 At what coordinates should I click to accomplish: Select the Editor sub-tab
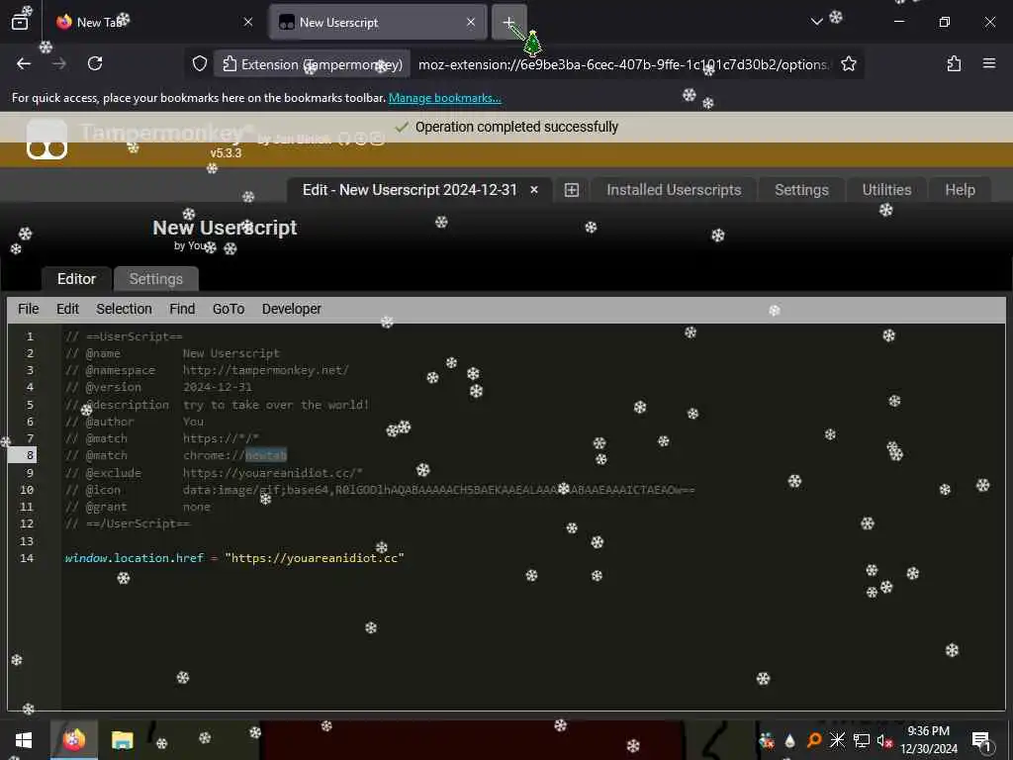(x=76, y=279)
